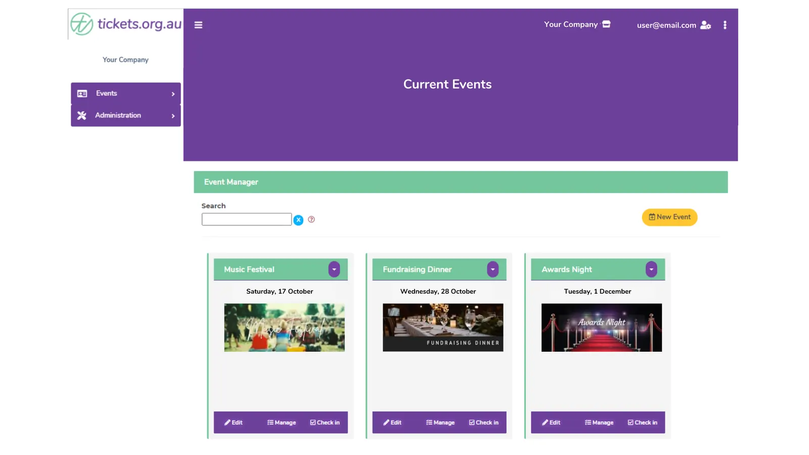
Task: Click the Tuesday, 1 December date text
Action: click(598, 292)
